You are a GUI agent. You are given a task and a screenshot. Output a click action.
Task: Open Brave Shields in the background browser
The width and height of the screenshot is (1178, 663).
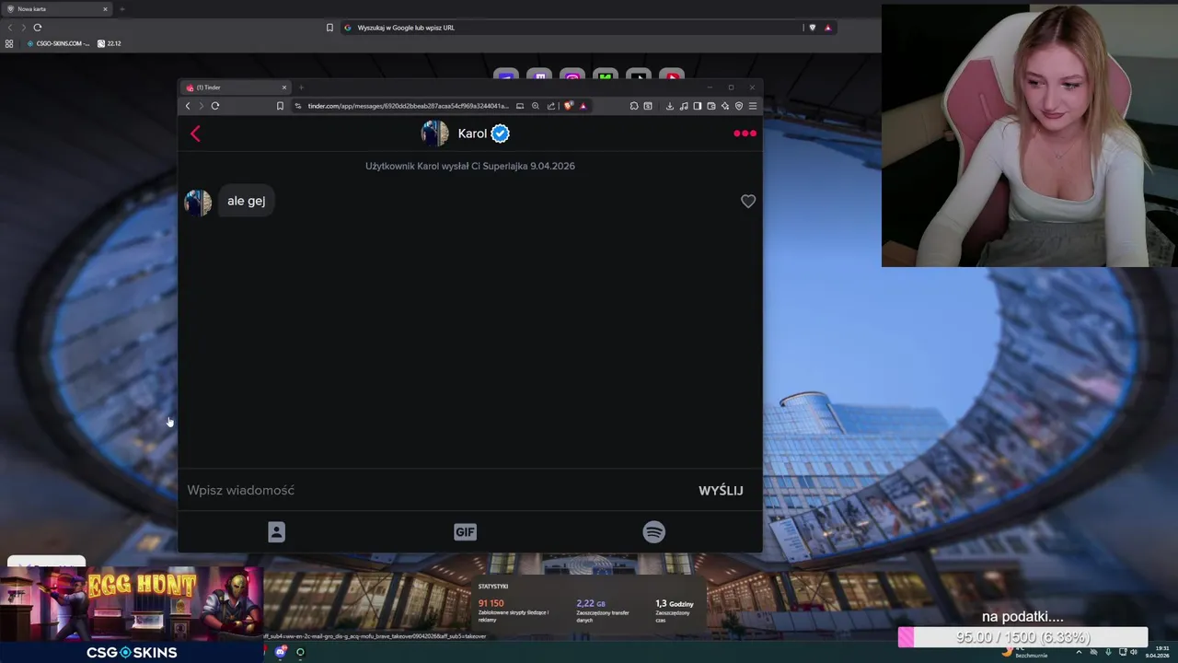(x=813, y=28)
